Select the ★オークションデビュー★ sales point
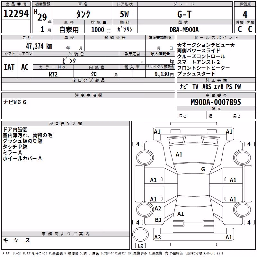The image size is (257, 257). coord(206,45)
